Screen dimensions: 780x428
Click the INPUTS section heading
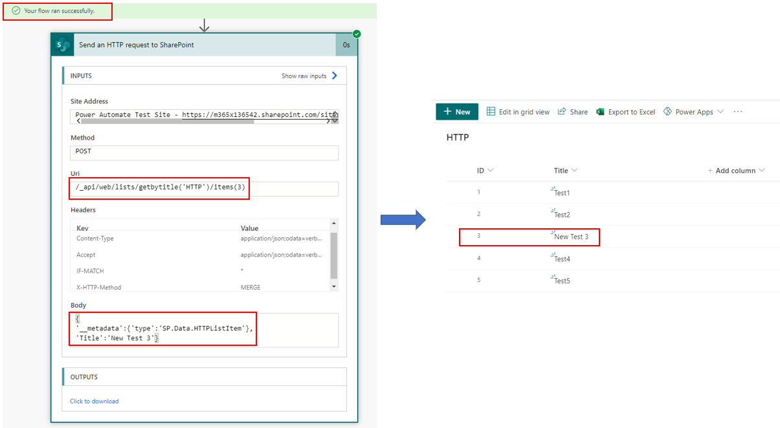(x=81, y=76)
